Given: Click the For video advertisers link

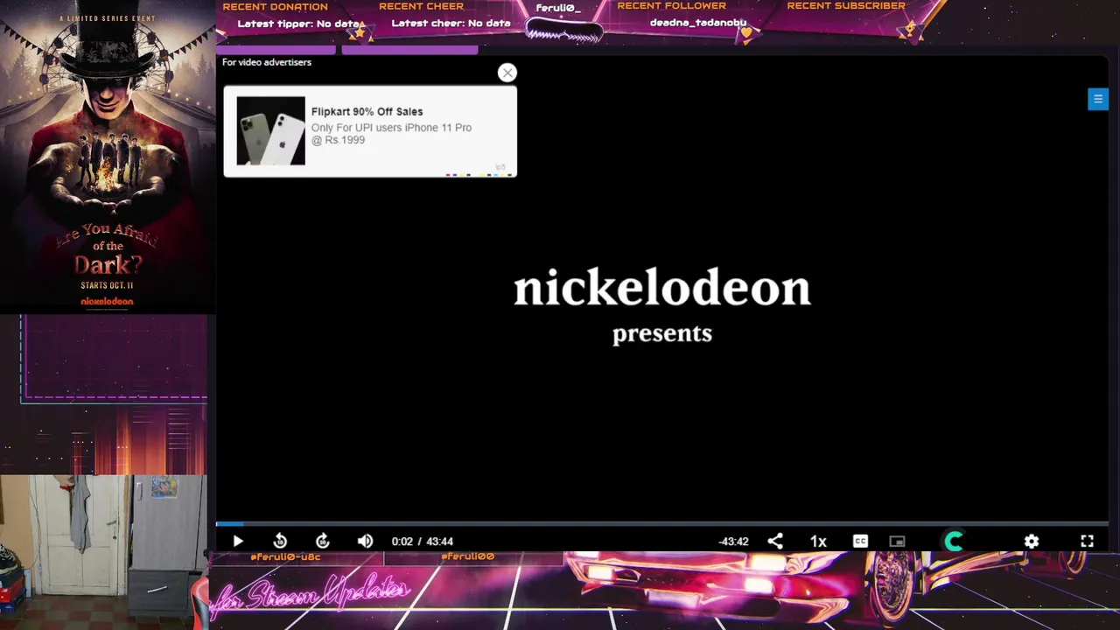Looking at the screenshot, I should pos(267,62).
